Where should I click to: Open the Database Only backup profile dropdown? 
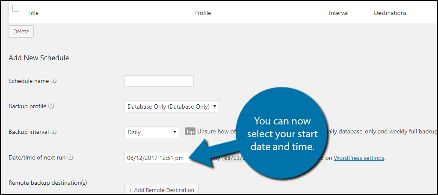(x=172, y=106)
